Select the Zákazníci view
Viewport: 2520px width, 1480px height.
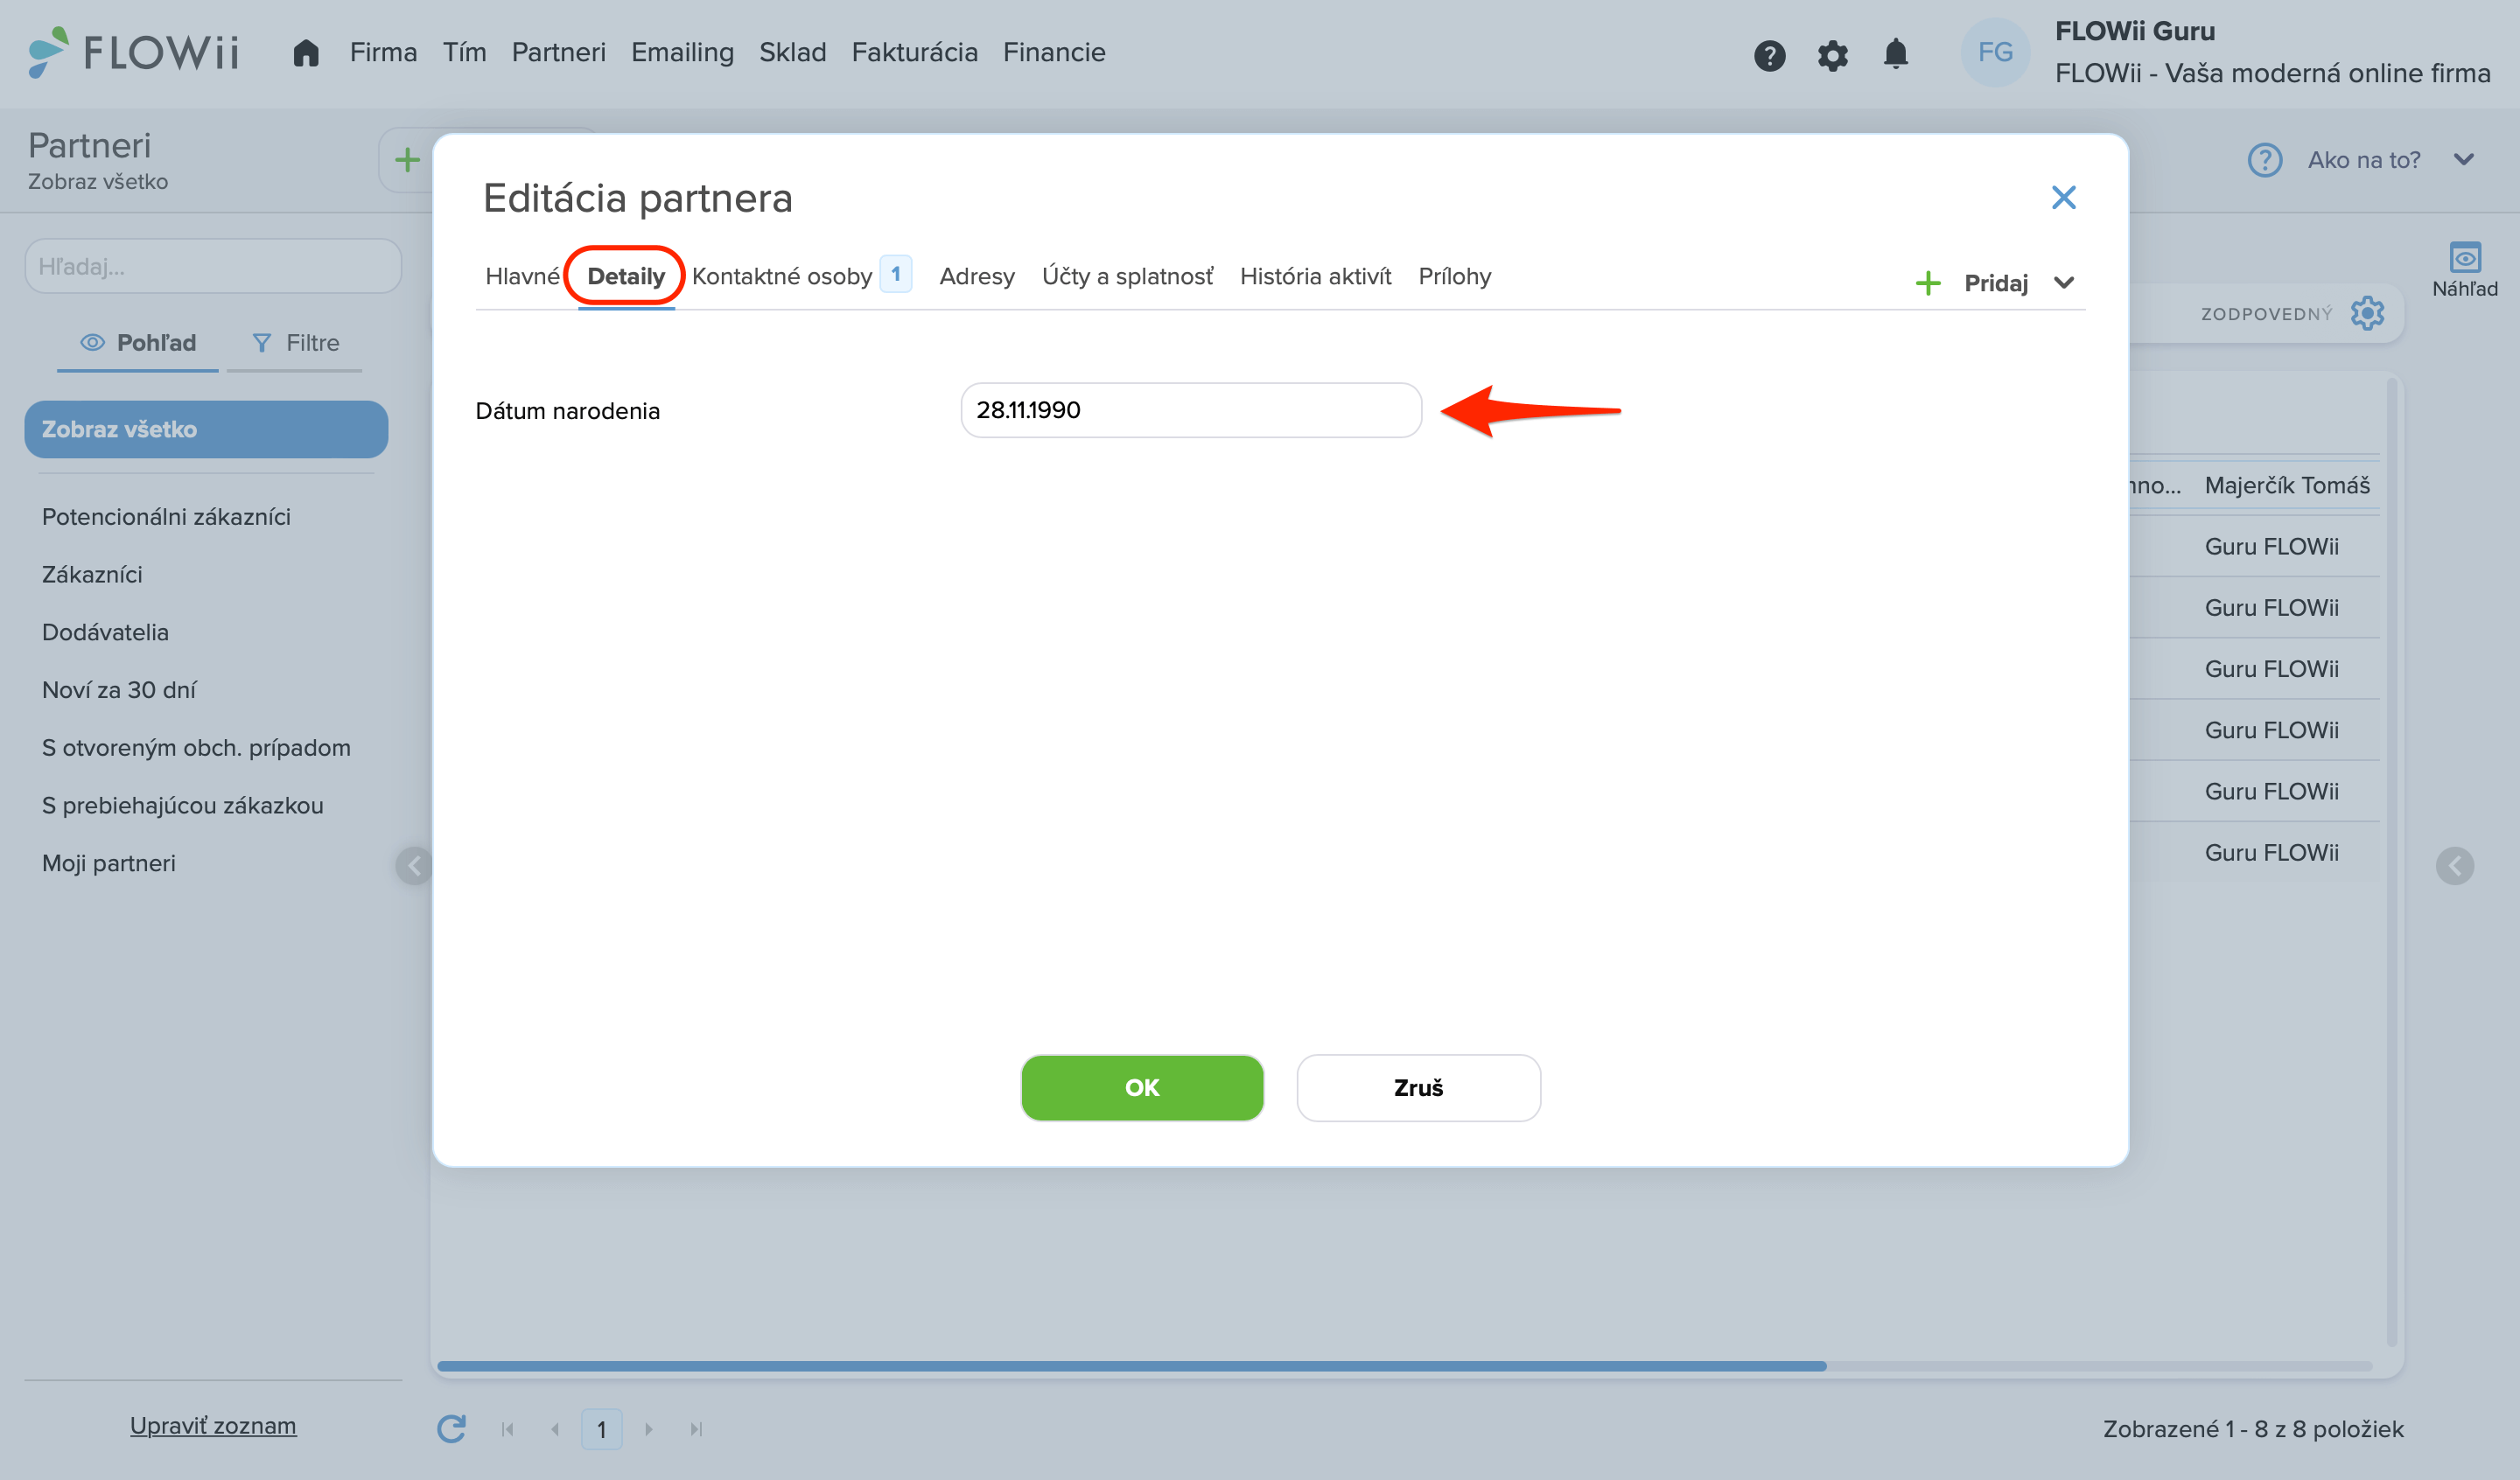pyautogui.click(x=92, y=575)
